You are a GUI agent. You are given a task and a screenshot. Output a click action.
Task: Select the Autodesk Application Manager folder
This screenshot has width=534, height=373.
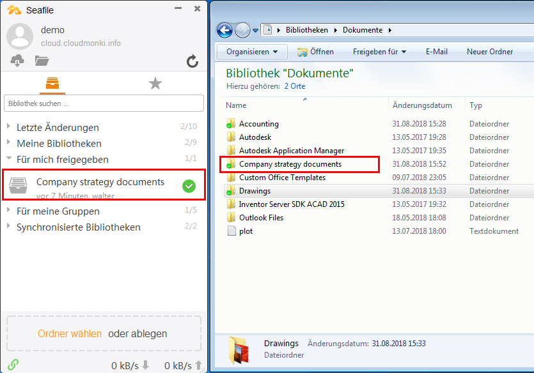click(x=291, y=151)
